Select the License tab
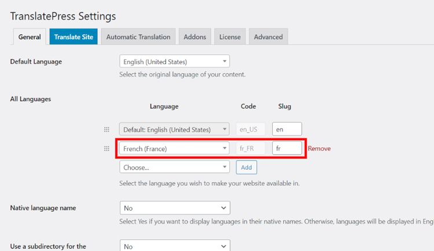 pyautogui.click(x=230, y=37)
